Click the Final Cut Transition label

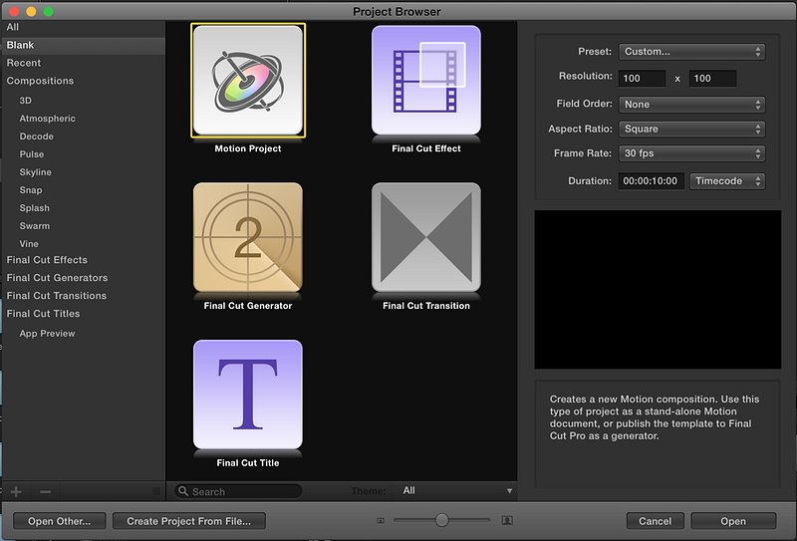(x=426, y=306)
